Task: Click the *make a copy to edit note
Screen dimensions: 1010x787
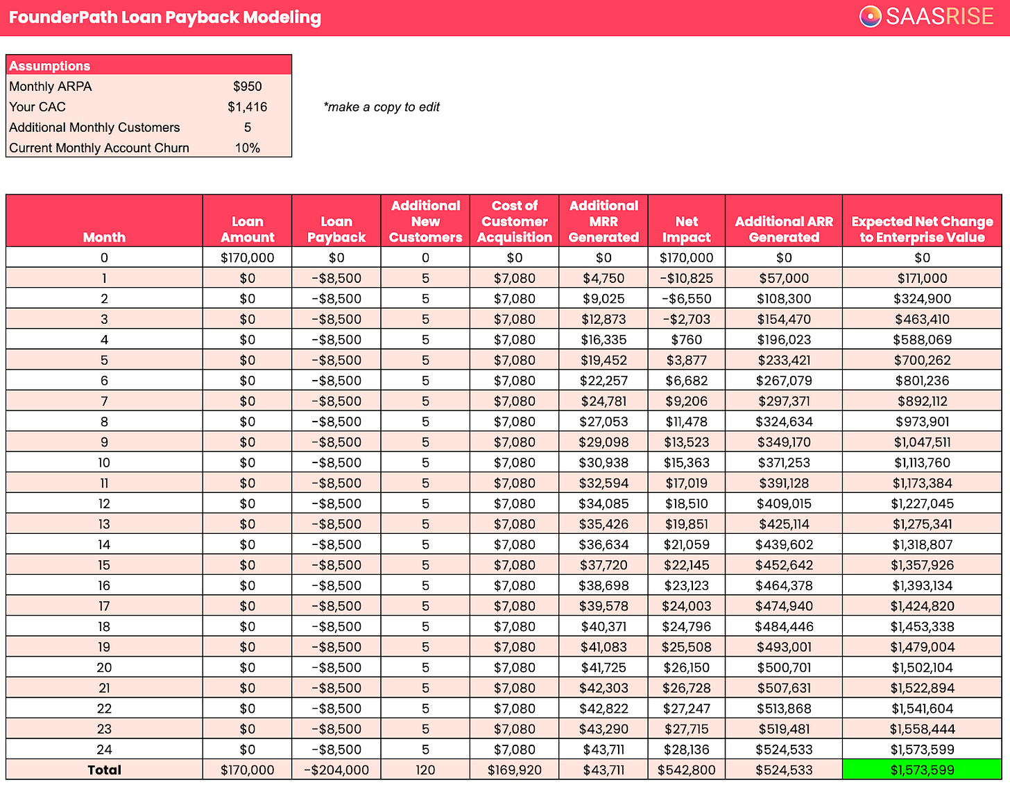Action: (x=382, y=107)
